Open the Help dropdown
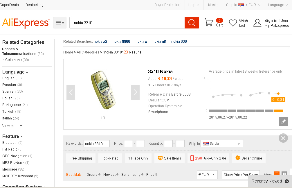Image resolution: width=292 pixels, height=188 pixels. point(193,5)
